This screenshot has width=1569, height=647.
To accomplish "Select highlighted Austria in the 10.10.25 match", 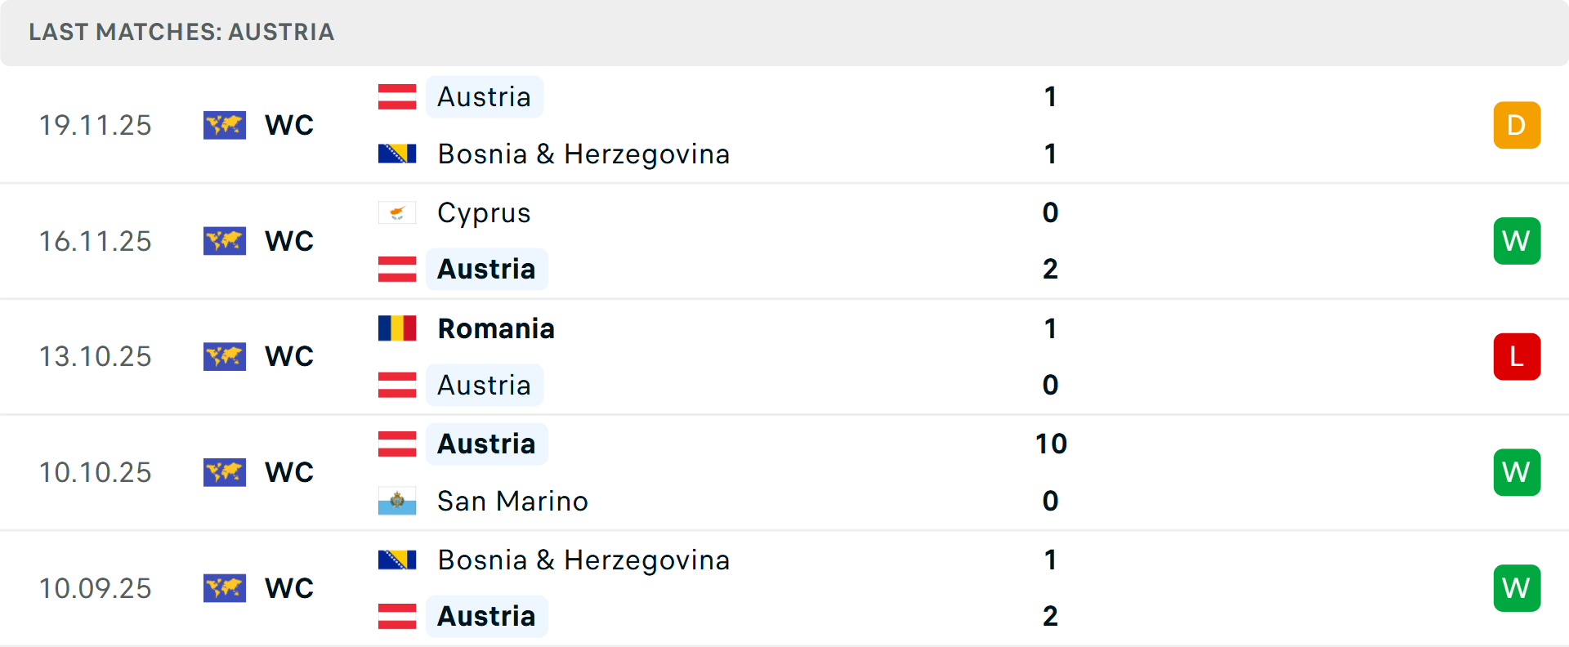I will click(x=486, y=444).
